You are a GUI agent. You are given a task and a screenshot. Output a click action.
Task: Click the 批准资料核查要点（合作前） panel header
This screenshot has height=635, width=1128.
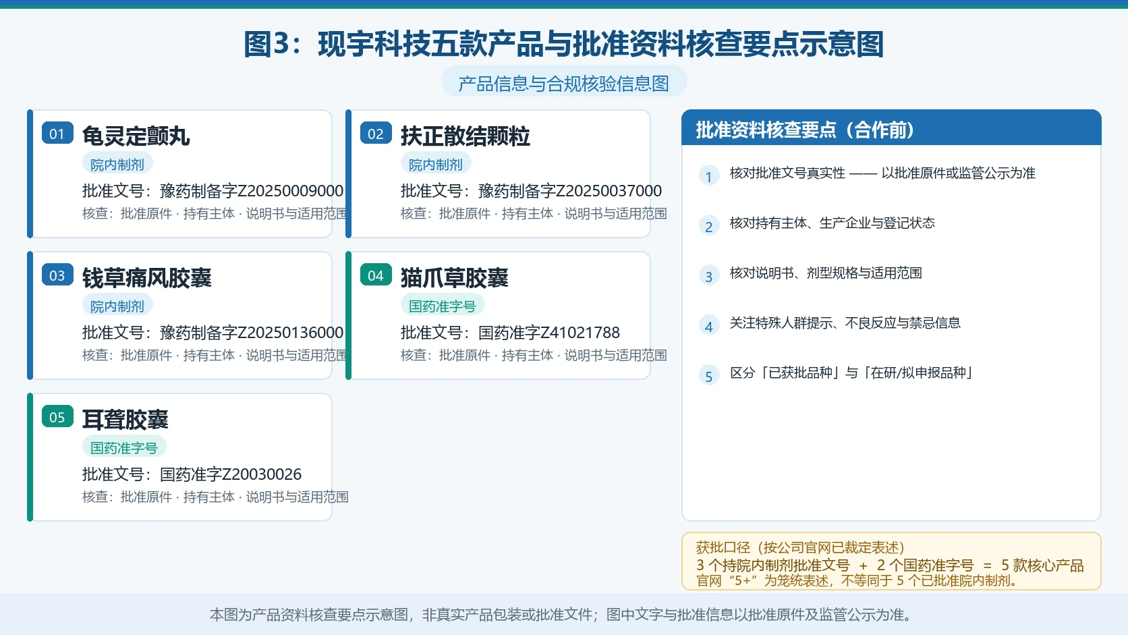tap(891, 128)
